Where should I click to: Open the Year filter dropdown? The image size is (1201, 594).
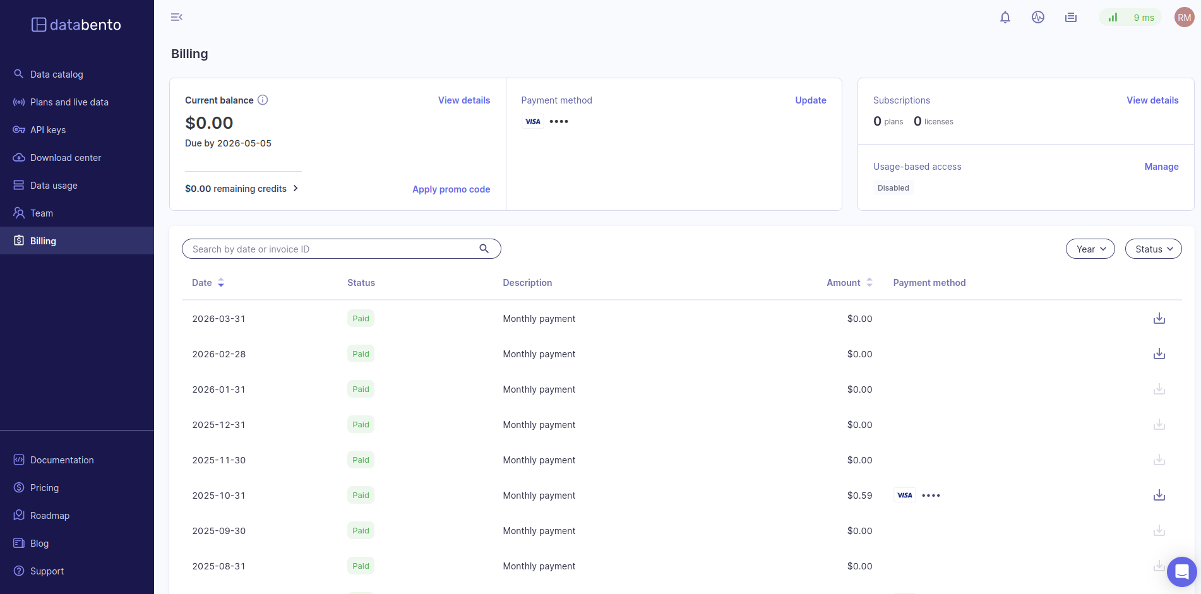click(1090, 249)
